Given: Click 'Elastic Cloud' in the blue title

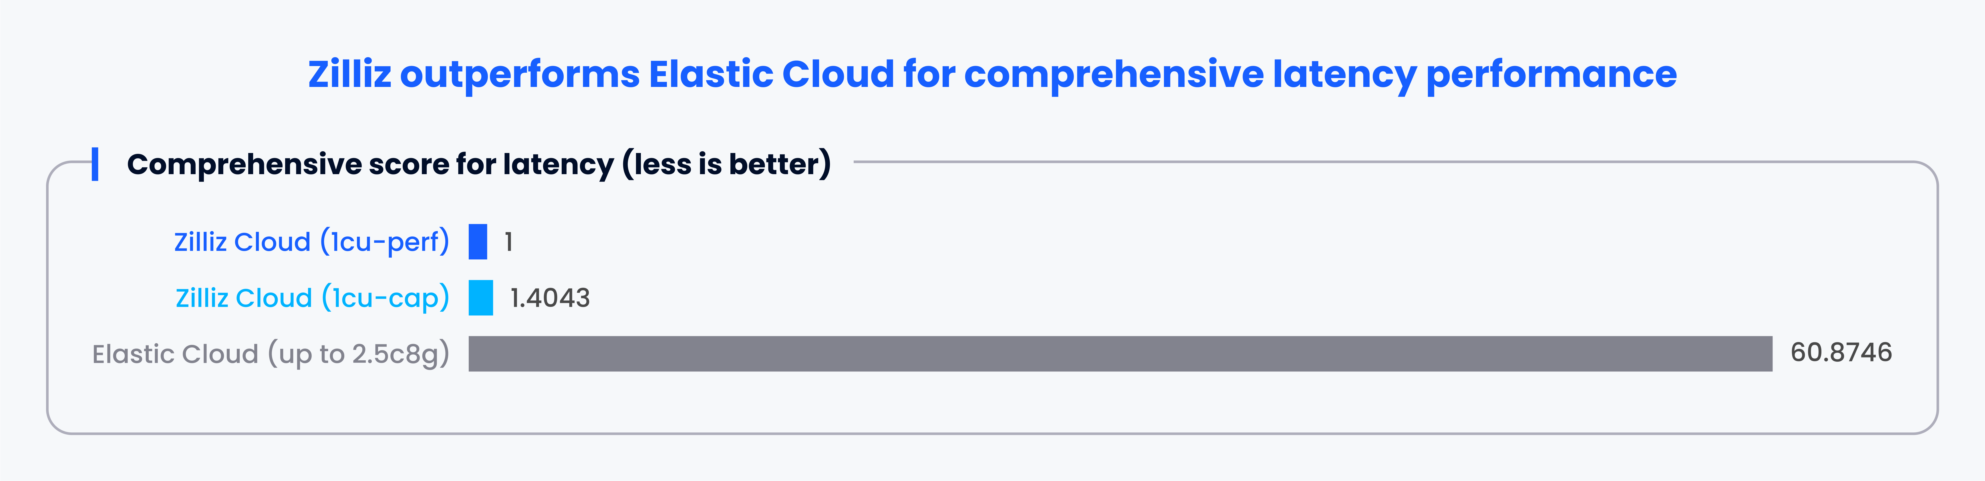Looking at the screenshot, I should pyautogui.click(x=770, y=75).
